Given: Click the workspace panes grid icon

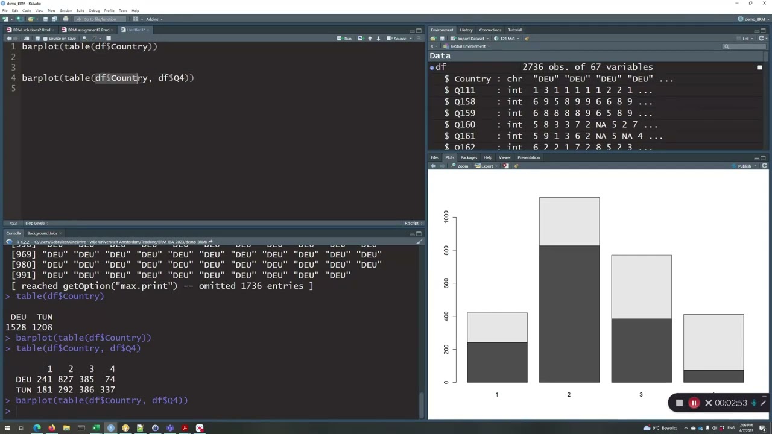Looking at the screenshot, I should 136,19.
